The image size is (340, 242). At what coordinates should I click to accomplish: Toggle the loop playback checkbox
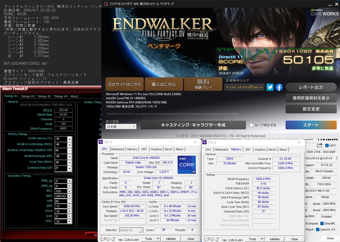coord(252,125)
